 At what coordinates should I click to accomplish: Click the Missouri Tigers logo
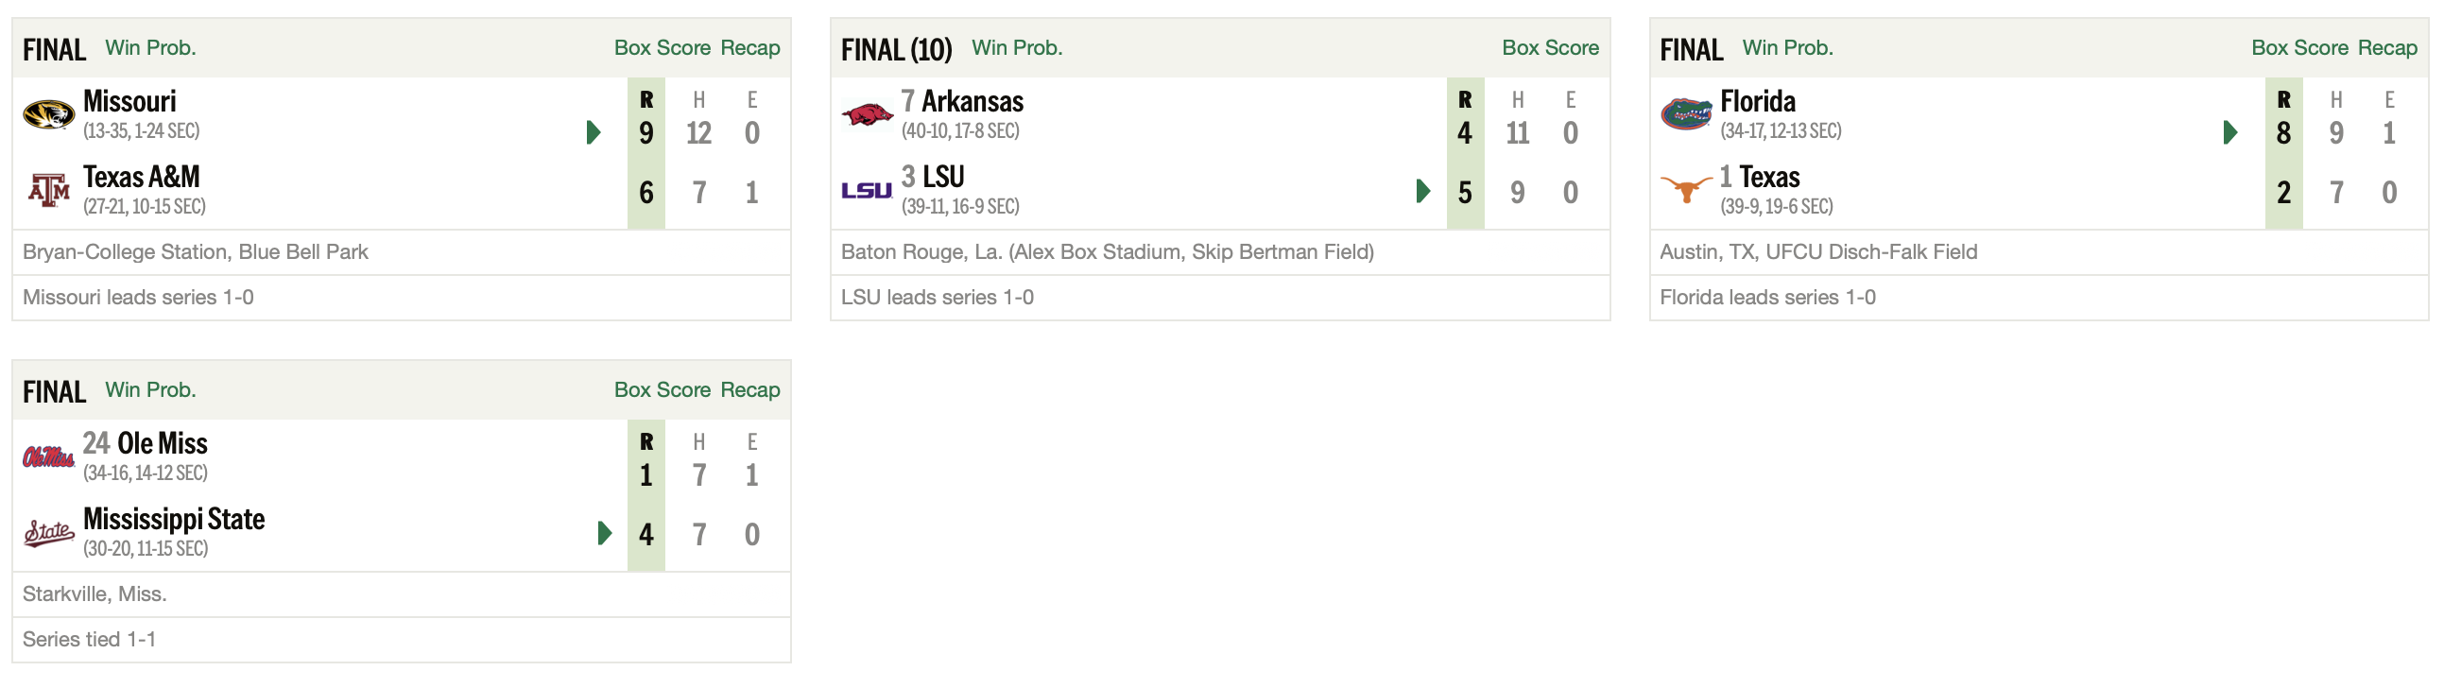tap(48, 115)
